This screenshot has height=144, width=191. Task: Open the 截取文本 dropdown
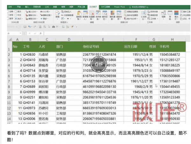click(32, 19)
